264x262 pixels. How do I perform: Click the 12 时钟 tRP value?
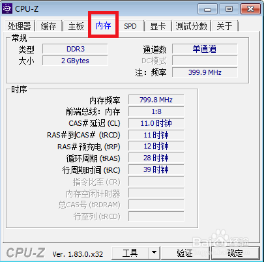[156, 146]
